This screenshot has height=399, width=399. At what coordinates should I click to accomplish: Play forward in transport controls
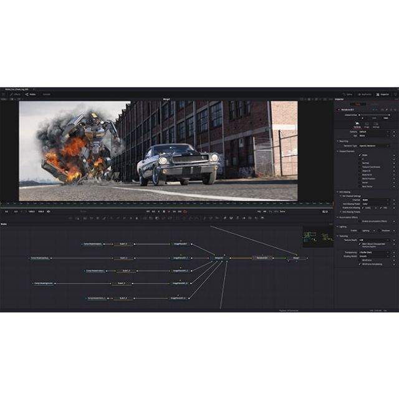point(169,211)
